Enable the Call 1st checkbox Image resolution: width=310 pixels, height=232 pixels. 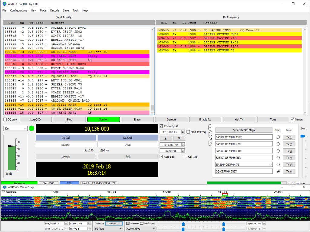(186, 157)
